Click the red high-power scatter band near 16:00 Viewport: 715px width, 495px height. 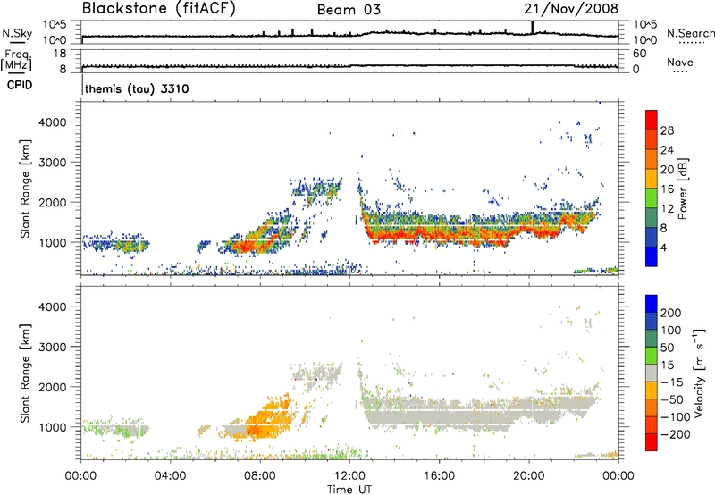click(439, 236)
